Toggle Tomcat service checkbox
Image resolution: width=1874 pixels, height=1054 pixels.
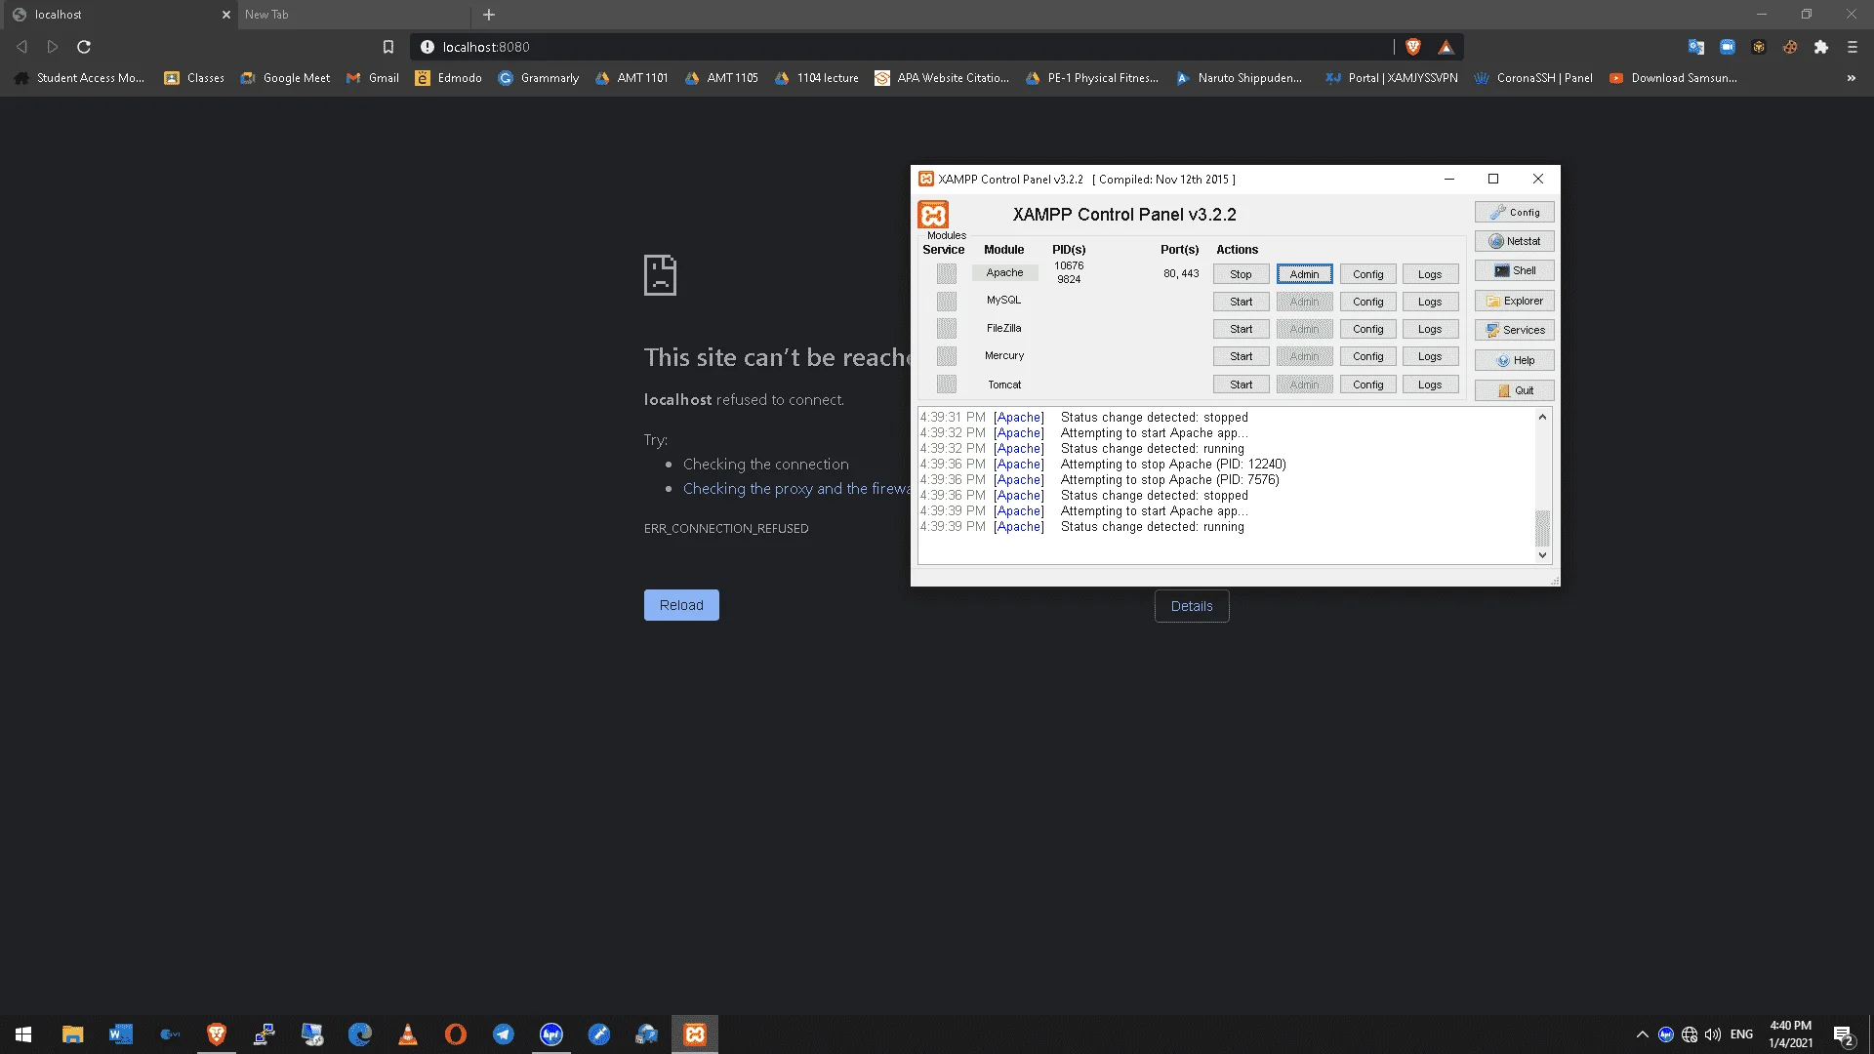[946, 384]
